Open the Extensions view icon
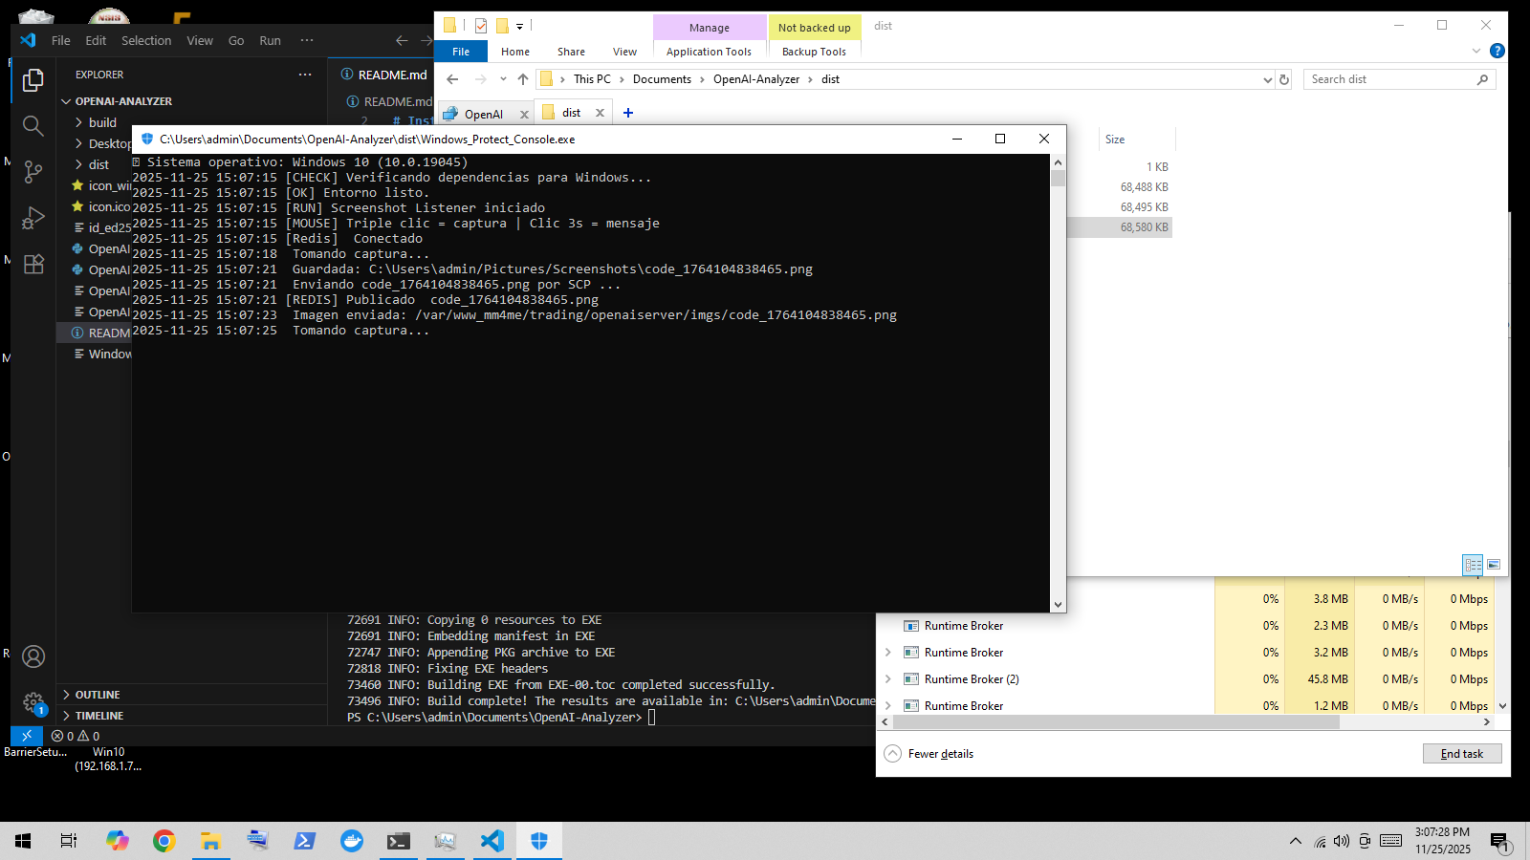This screenshot has height=860, width=1530. point(33,264)
